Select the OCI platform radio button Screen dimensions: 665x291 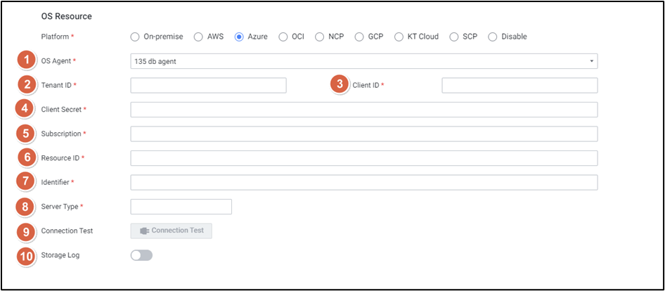283,37
